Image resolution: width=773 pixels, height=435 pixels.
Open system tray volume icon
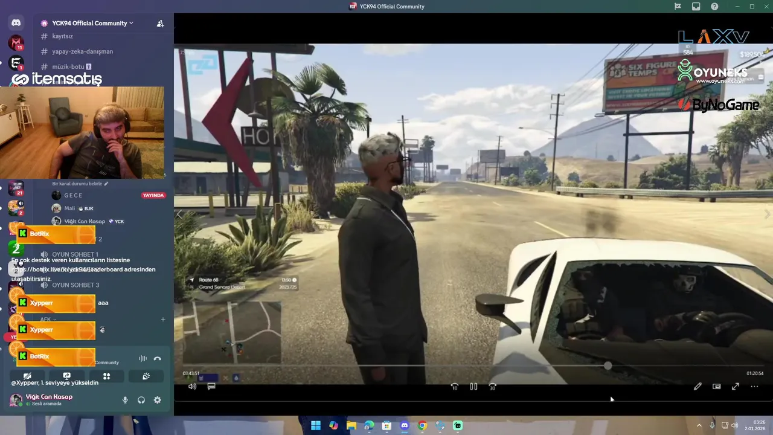click(735, 425)
